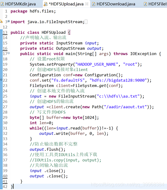
Task: Click the Java file icon on HDFSMKdir.java tab
Action: click(x=2, y=4)
